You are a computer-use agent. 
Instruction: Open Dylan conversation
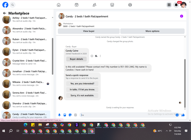coord(26,51)
